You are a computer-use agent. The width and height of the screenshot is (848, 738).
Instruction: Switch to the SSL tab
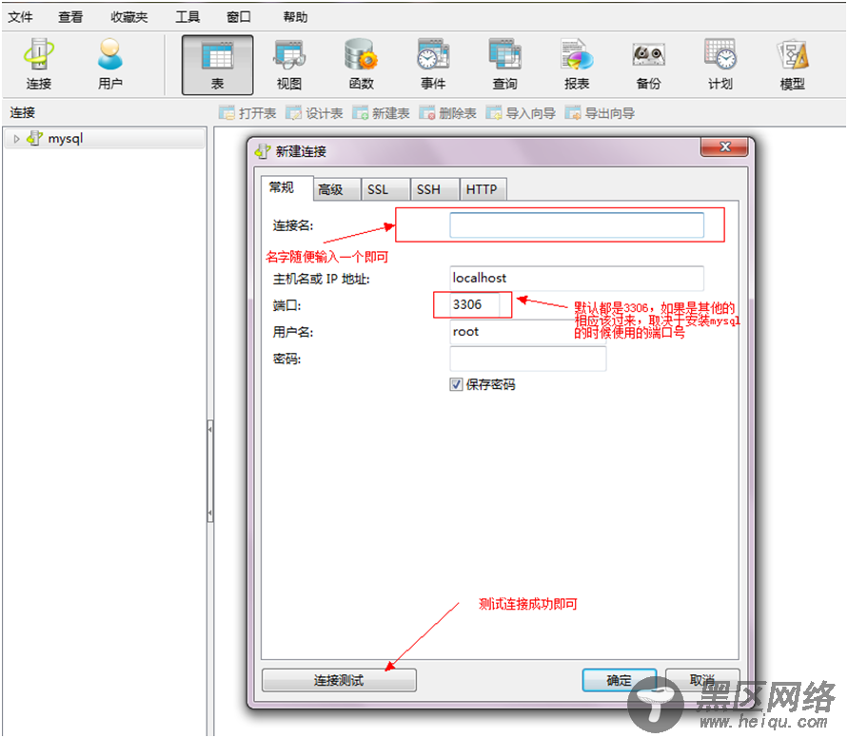pyautogui.click(x=385, y=189)
